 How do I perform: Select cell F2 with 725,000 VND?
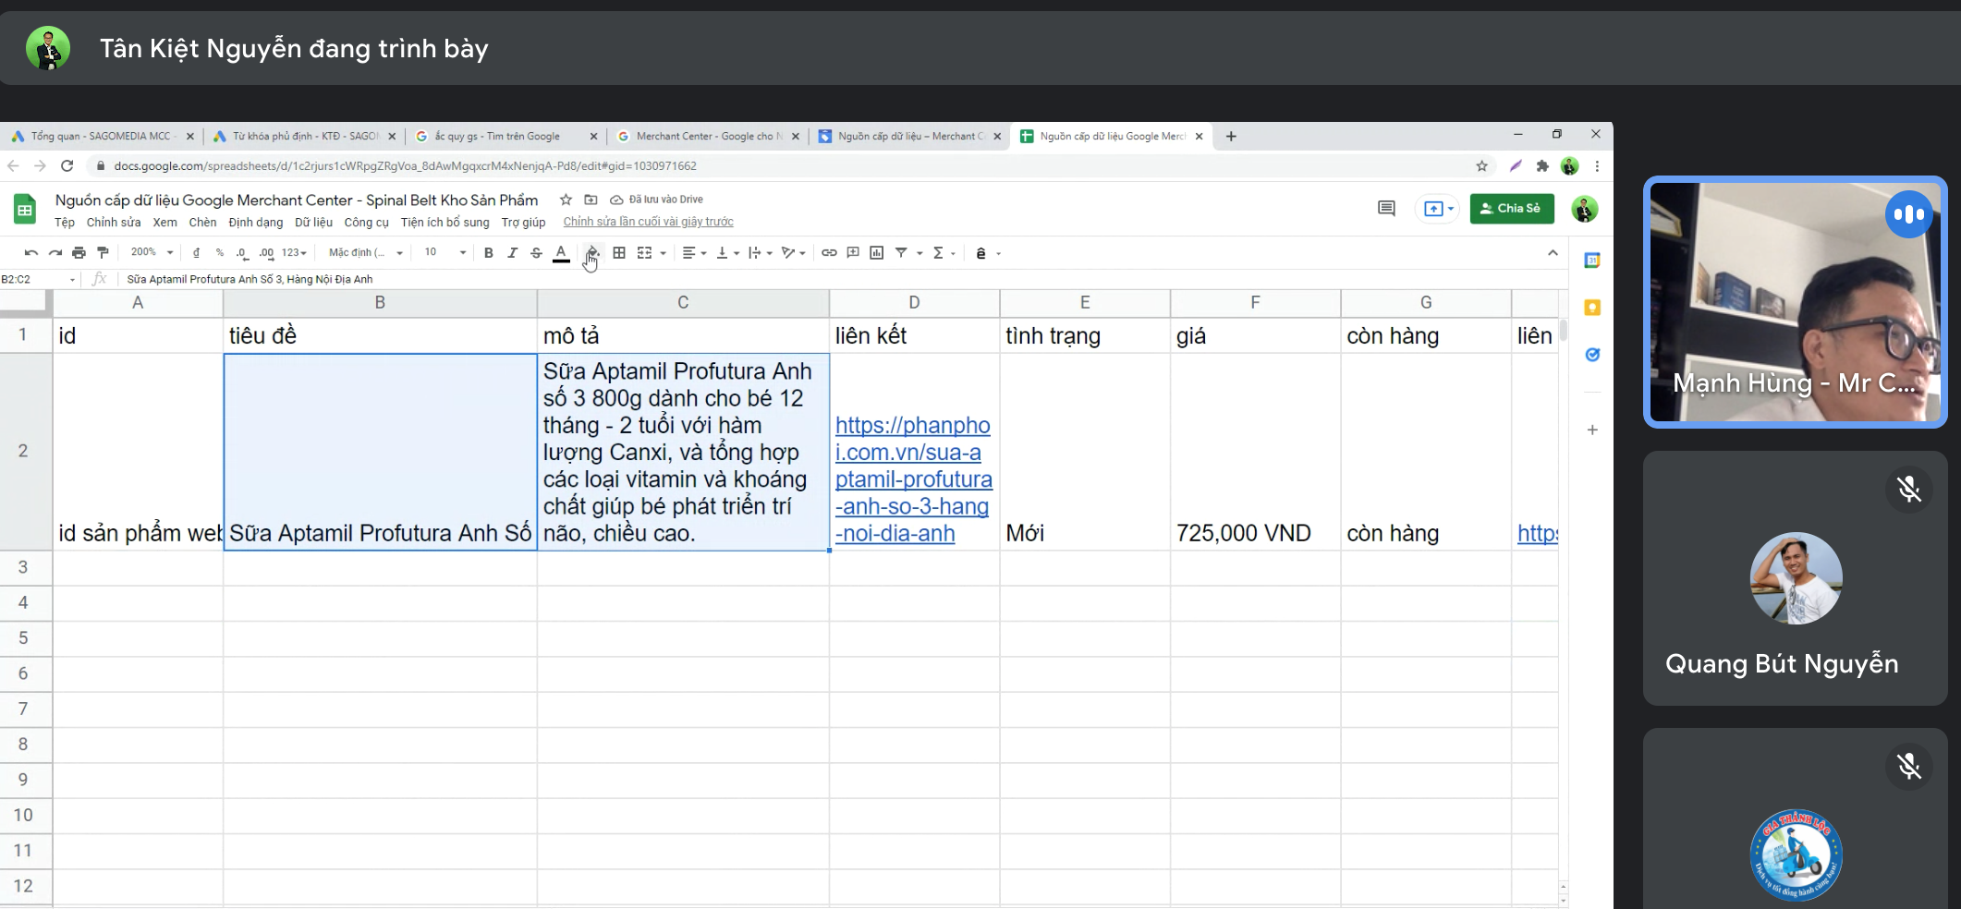point(1255,452)
